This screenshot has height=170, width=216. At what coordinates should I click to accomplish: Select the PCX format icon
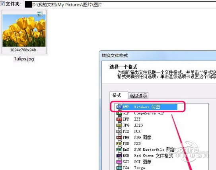[119, 131]
